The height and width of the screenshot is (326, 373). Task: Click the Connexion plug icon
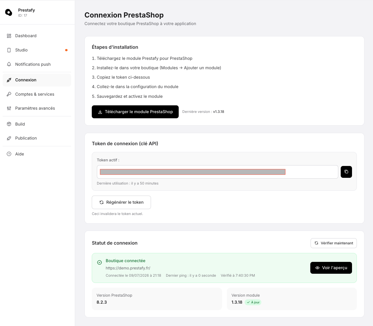(x=9, y=80)
